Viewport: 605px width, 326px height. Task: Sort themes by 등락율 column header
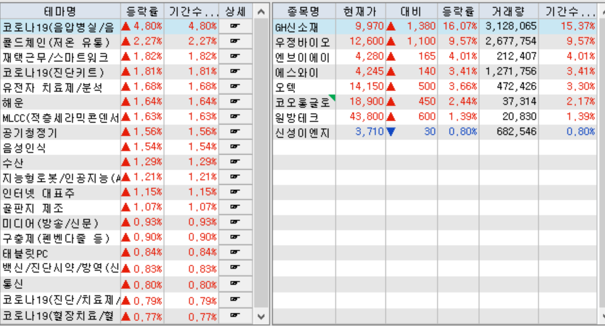[142, 11]
